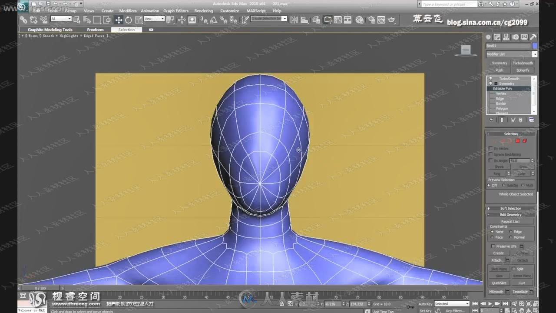This screenshot has width=556, height=313.
Task: Select Preview Selection Off radio
Action: pos(489,185)
